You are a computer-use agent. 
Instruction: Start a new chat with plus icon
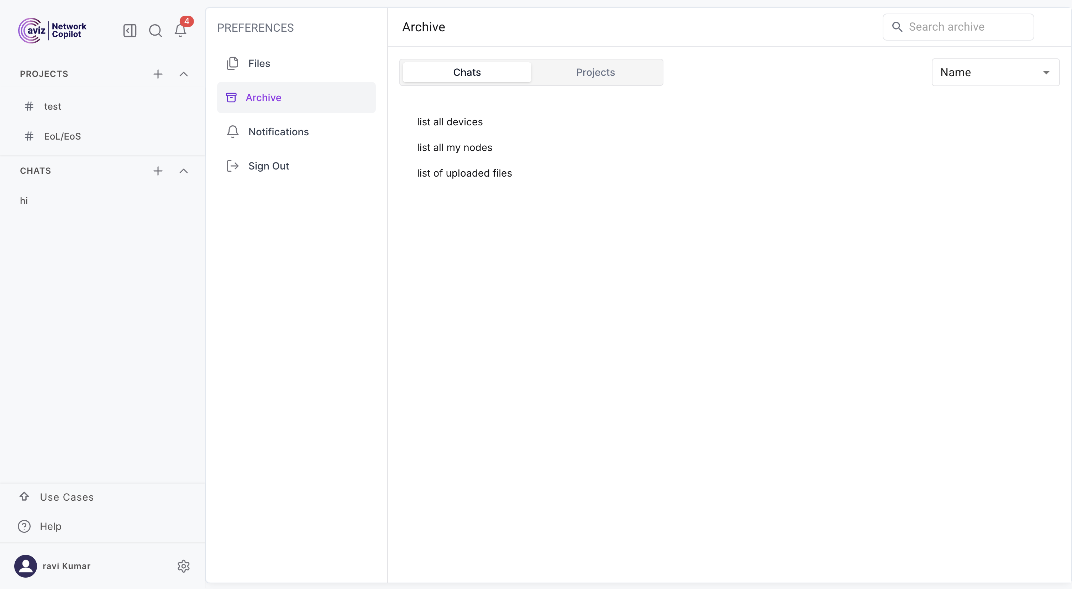[158, 171]
